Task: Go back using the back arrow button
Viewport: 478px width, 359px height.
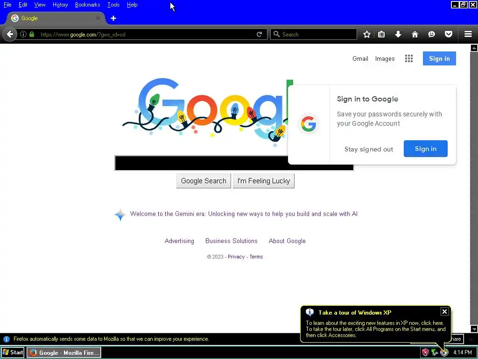Action: [x=10, y=34]
